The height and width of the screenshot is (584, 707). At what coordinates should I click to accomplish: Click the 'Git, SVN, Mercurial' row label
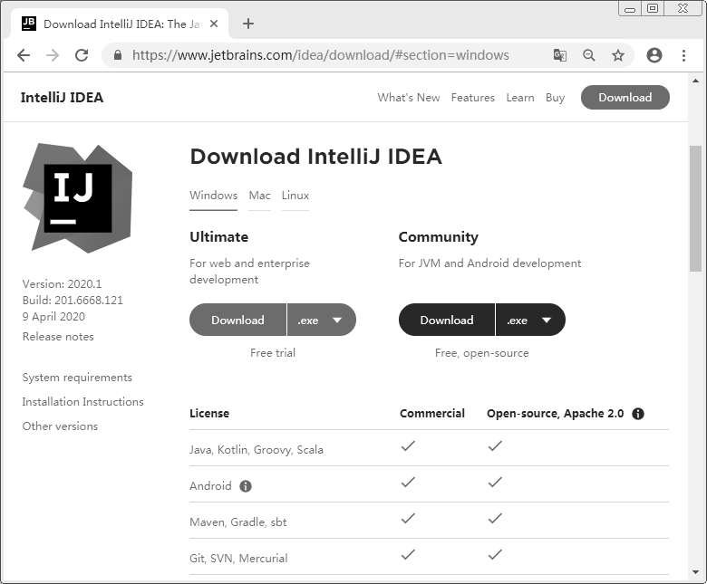(238, 559)
